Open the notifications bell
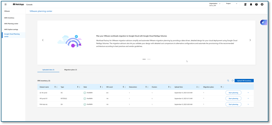Screen dimensions: 272x125 (x=251, y=4)
